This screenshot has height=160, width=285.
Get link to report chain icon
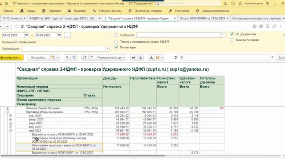tap(274, 27)
